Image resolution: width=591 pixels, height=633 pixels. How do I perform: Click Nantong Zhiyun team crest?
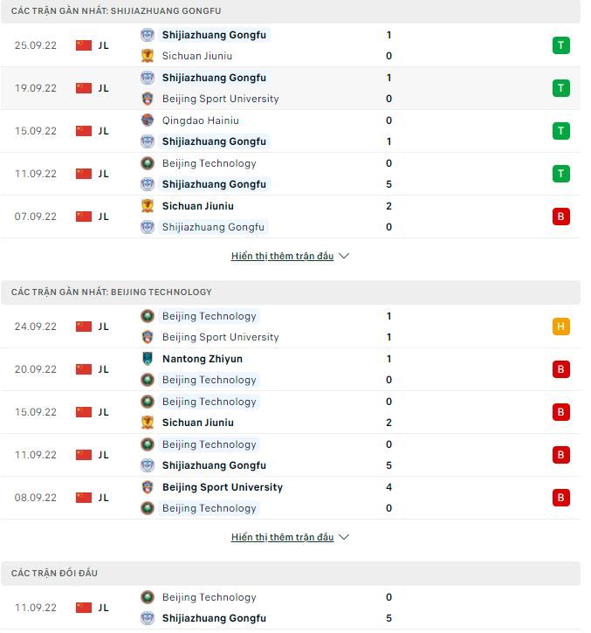click(148, 359)
